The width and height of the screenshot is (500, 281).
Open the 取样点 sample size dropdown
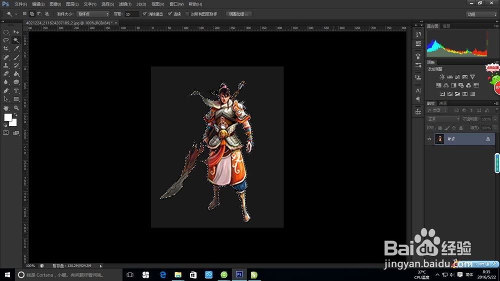click(93, 14)
